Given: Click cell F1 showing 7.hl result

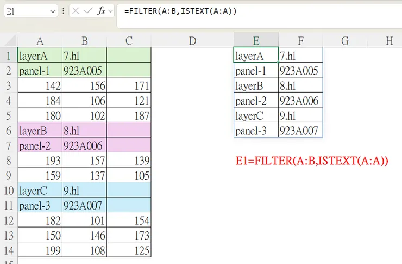Looking at the screenshot, I should click(x=300, y=54).
